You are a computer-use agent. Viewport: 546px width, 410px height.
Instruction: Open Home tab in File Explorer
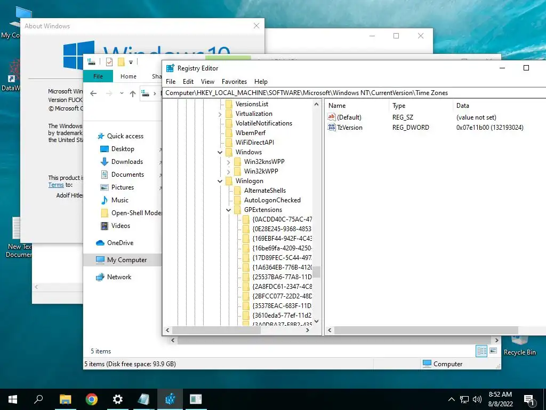pyautogui.click(x=128, y=76)
